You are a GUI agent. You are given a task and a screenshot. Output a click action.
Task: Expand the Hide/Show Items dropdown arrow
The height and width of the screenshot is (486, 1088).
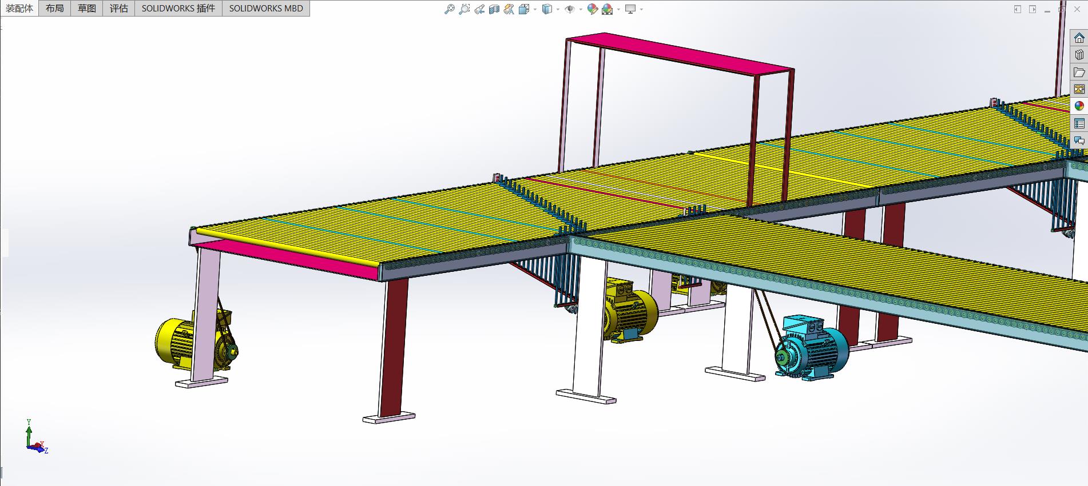(581, 9)
